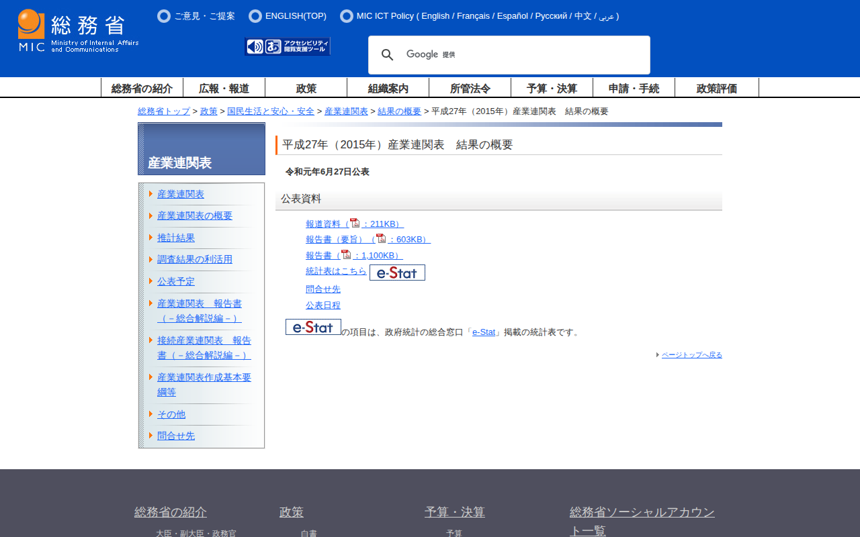Open 調査結果の利活用 sidebar item
Viewport: 860px width, 537px height.
click(x=195, y=259)
